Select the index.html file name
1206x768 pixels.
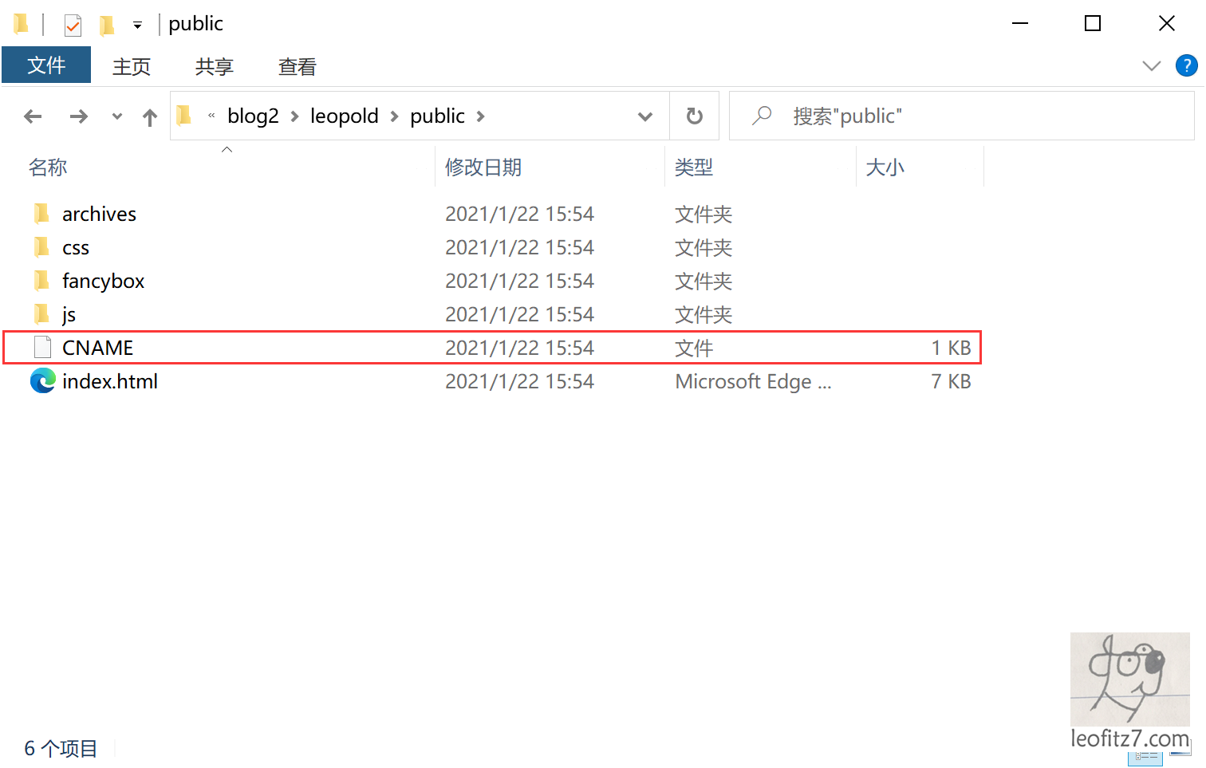coord(110,381)
